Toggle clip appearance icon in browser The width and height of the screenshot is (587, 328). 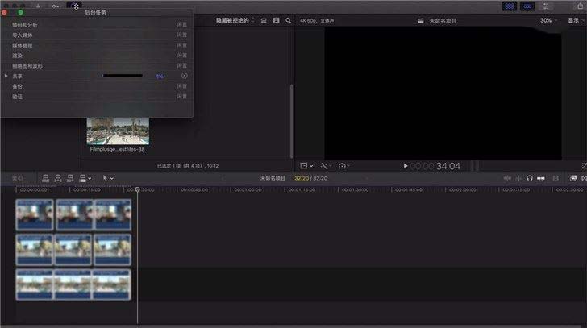pos(264,21)
